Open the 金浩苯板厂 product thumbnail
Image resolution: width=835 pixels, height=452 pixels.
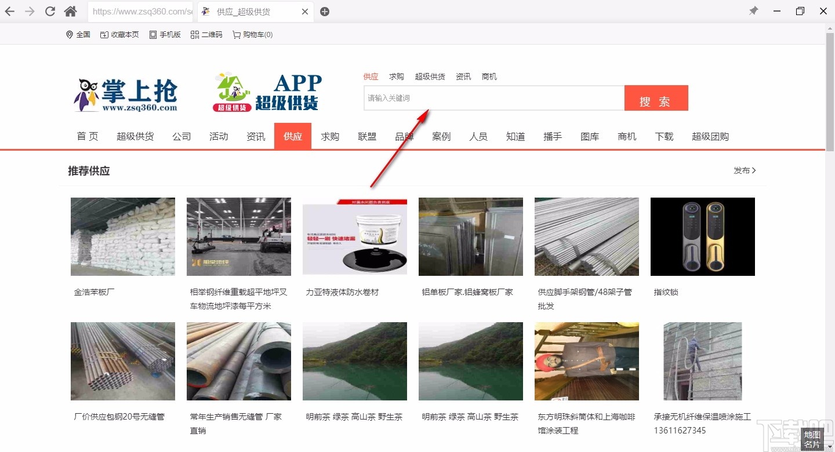[122, 236]
